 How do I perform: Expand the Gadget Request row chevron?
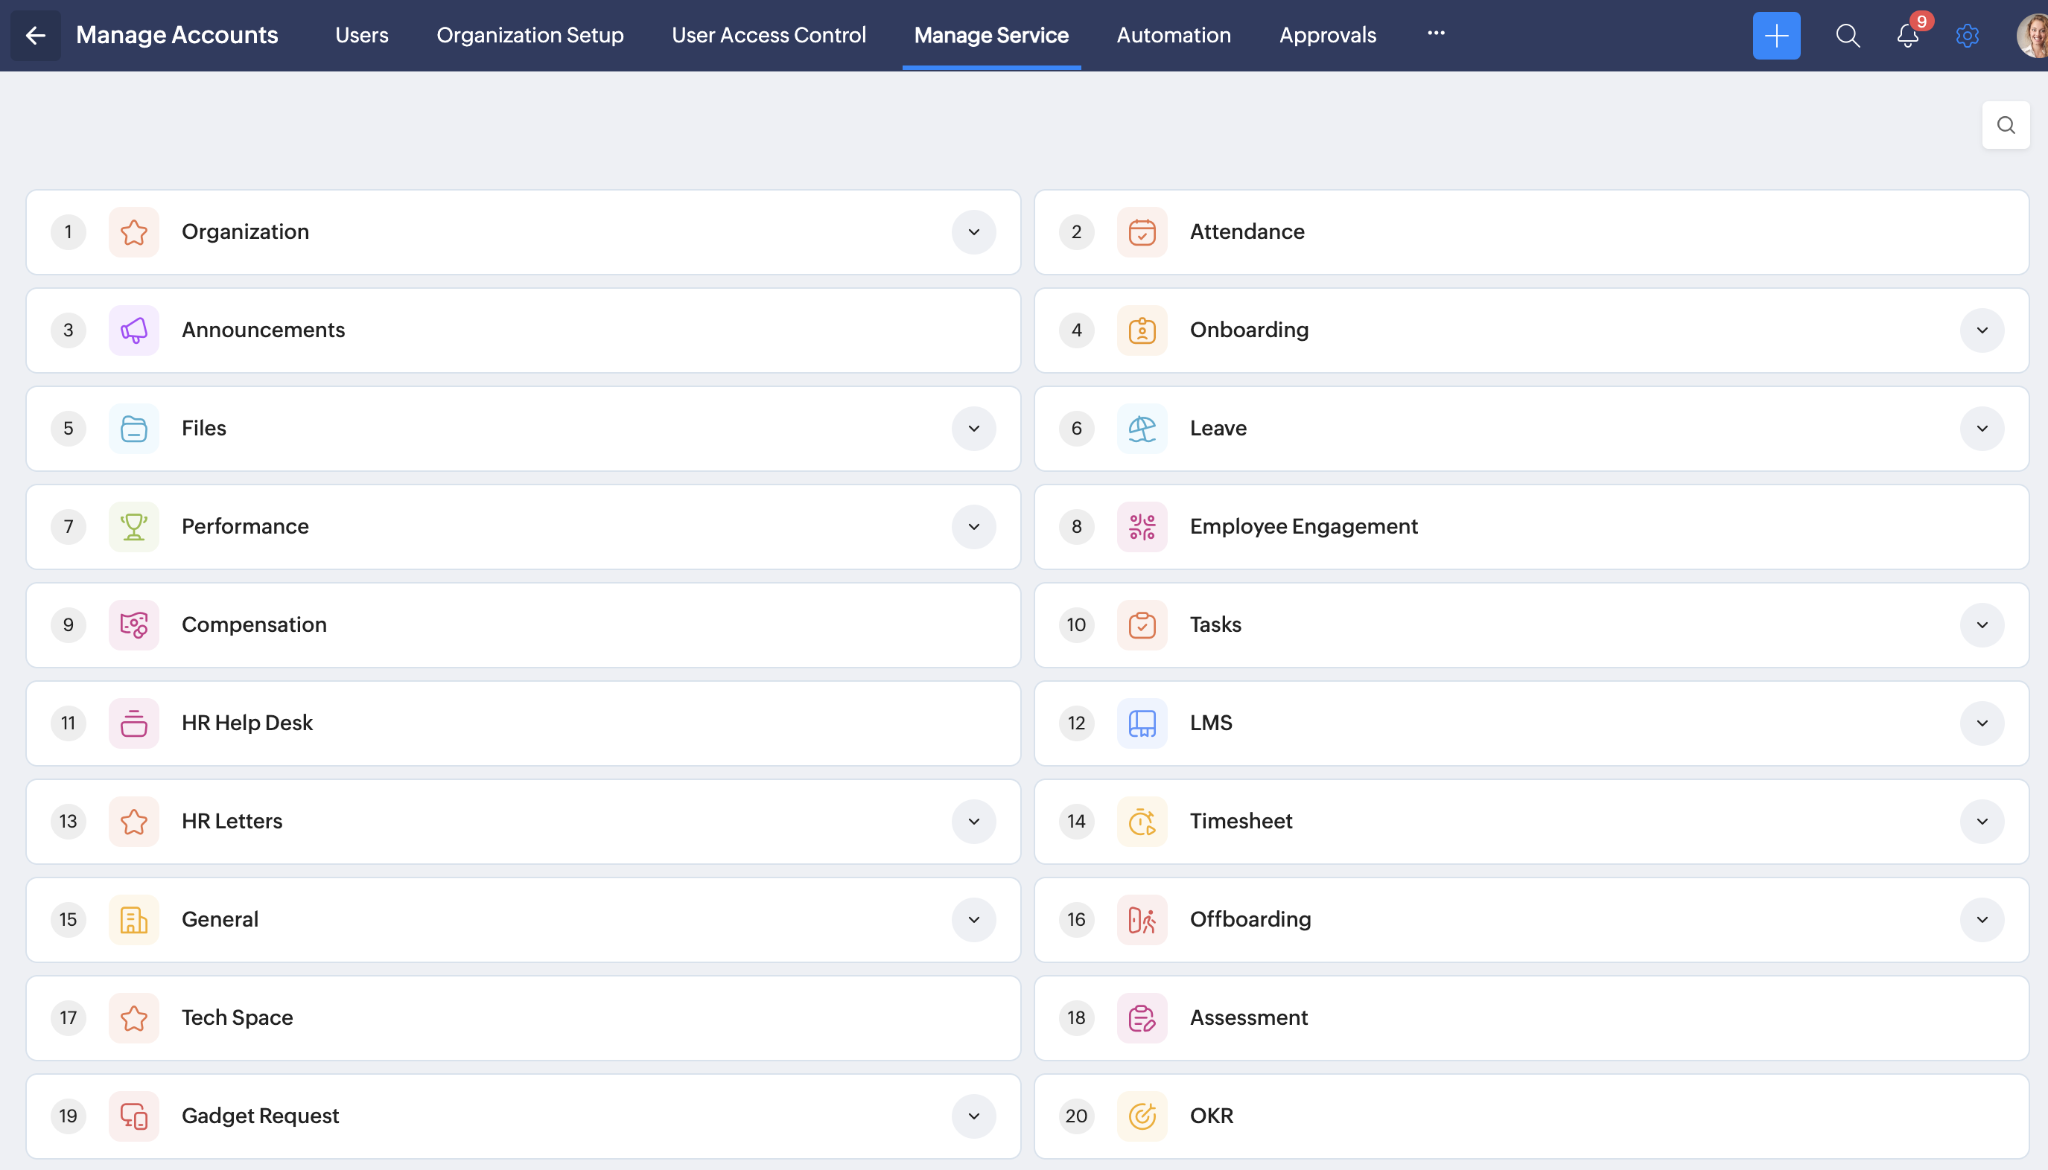point(973,1116)
